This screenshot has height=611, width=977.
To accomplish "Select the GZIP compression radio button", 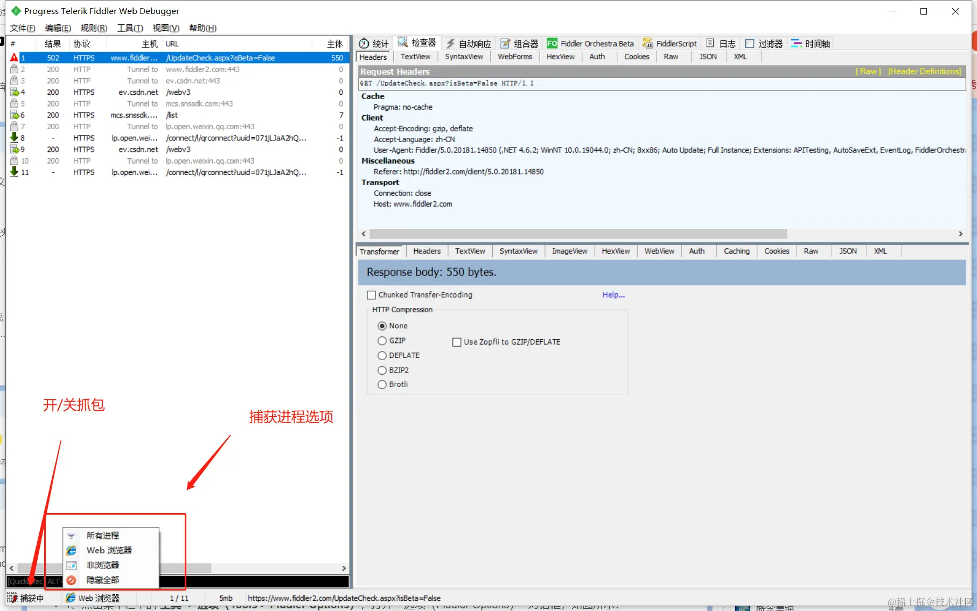I will (382, 341).
